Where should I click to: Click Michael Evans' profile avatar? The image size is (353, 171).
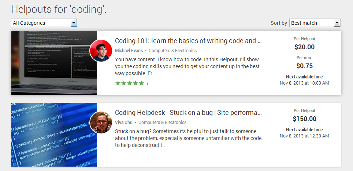pos(101,51)
